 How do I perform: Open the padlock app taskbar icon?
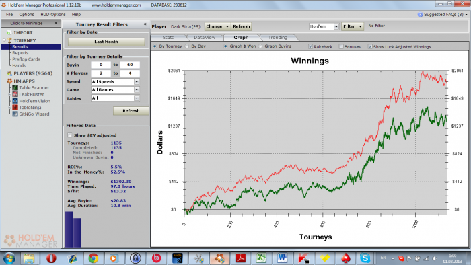[135, 258]
